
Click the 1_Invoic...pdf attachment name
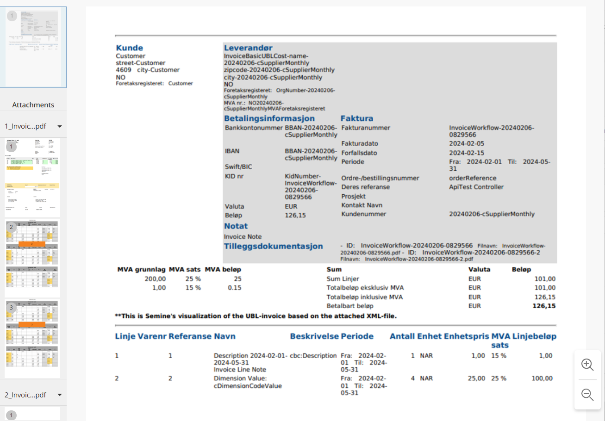pyautogui.click(x=25, y=126)
